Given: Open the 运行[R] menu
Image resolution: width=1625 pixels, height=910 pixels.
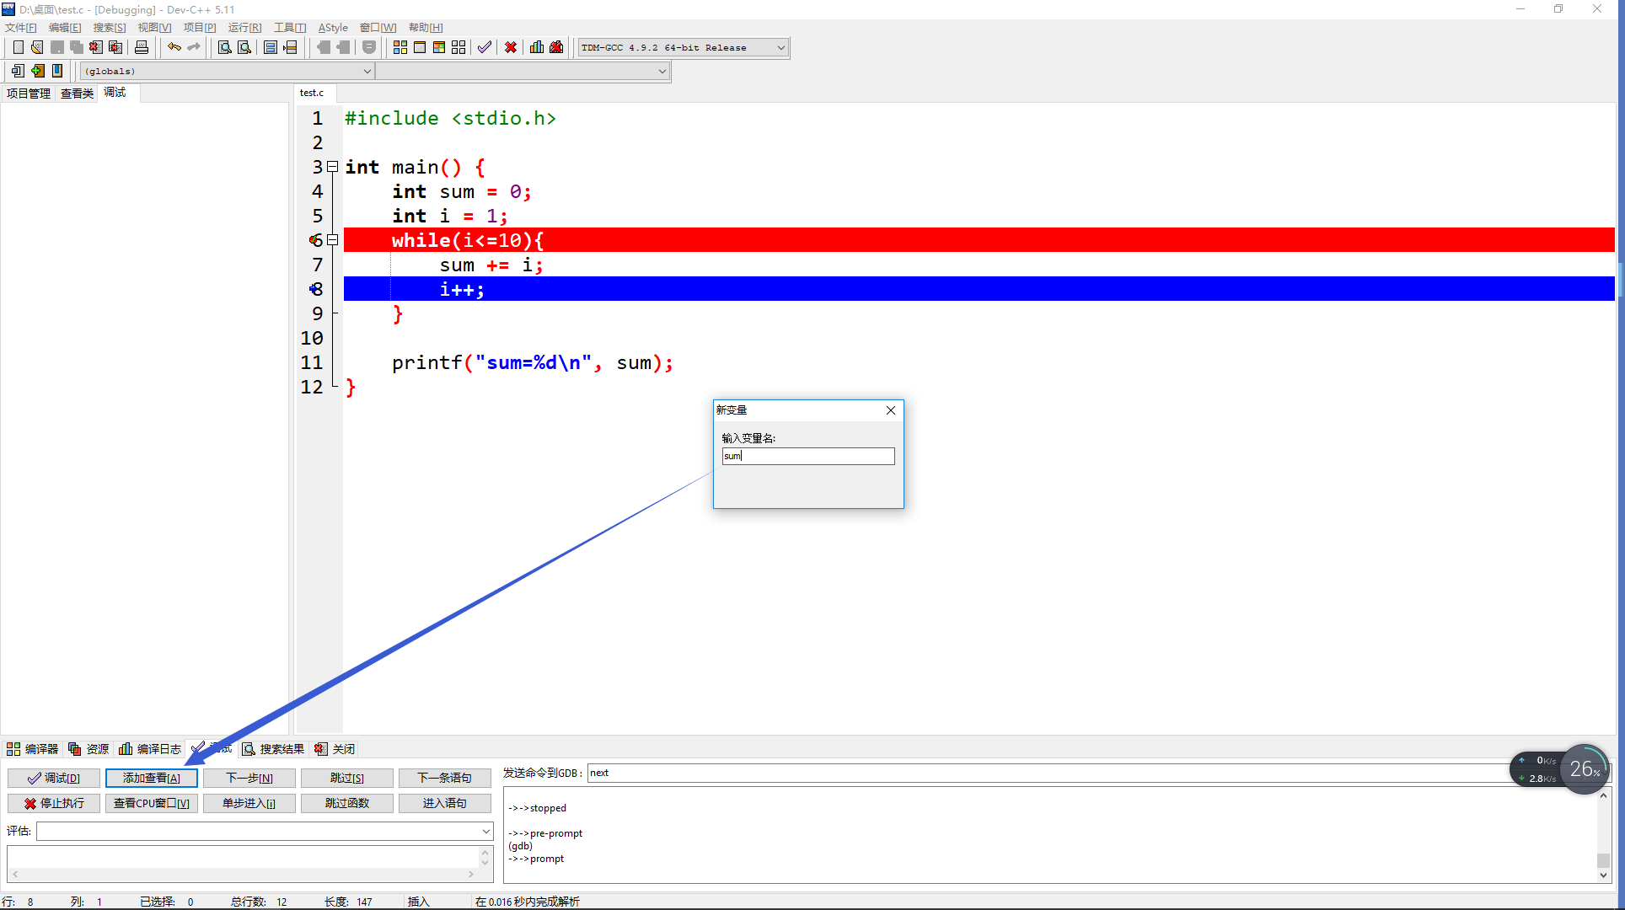Looking at the screenshot, I should [x=244, y=28].
